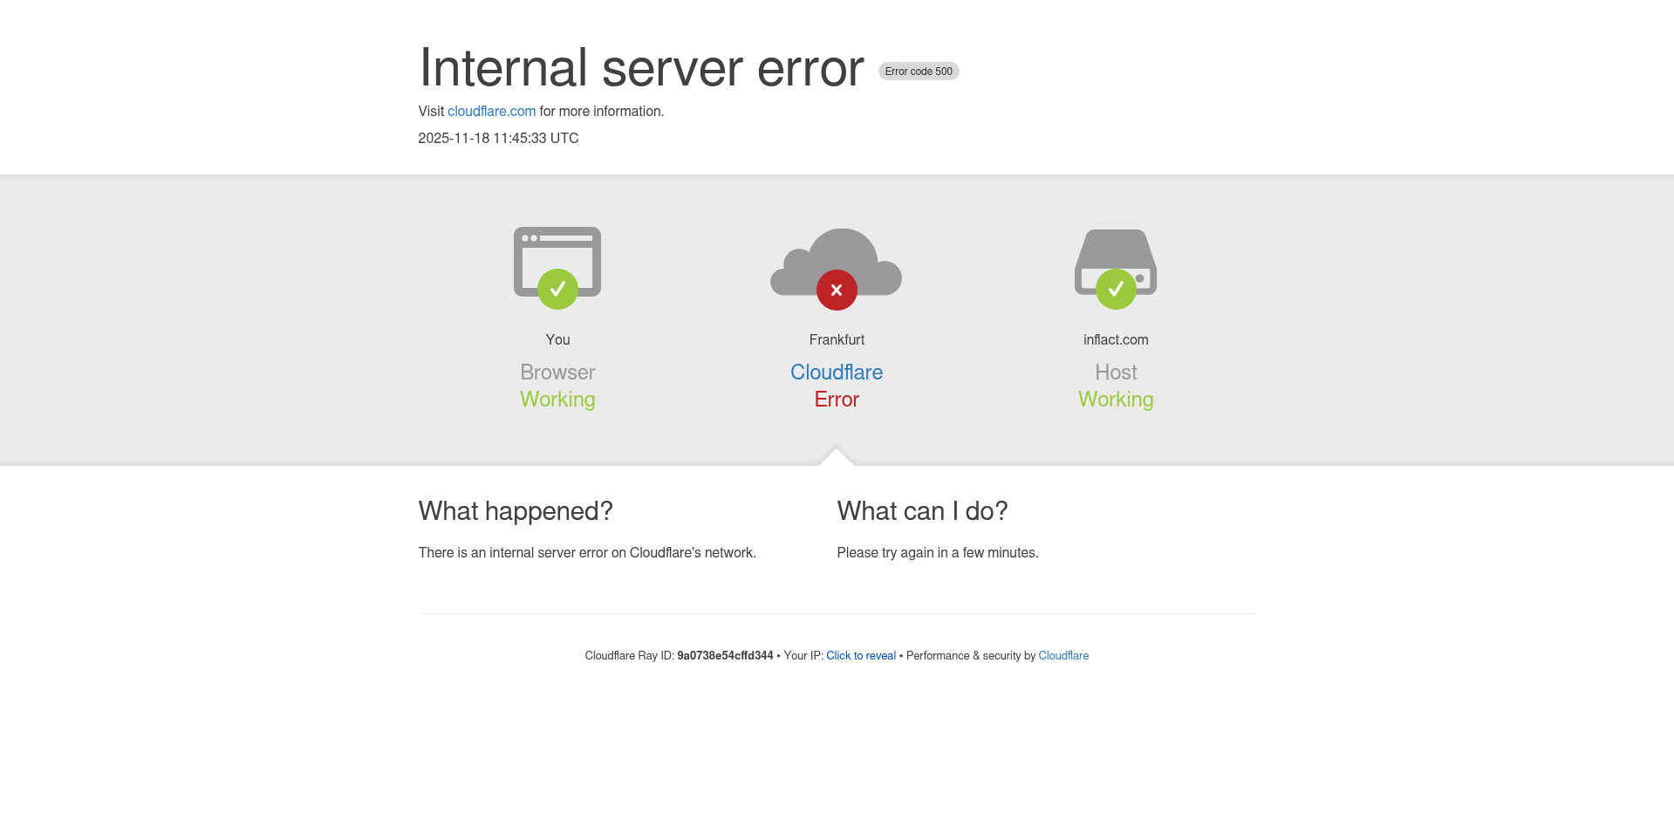Expand the What happened section

[x=516, y=511]
